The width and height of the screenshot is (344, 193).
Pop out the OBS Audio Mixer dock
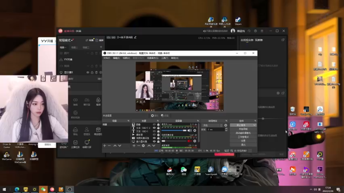click(198, 121)
